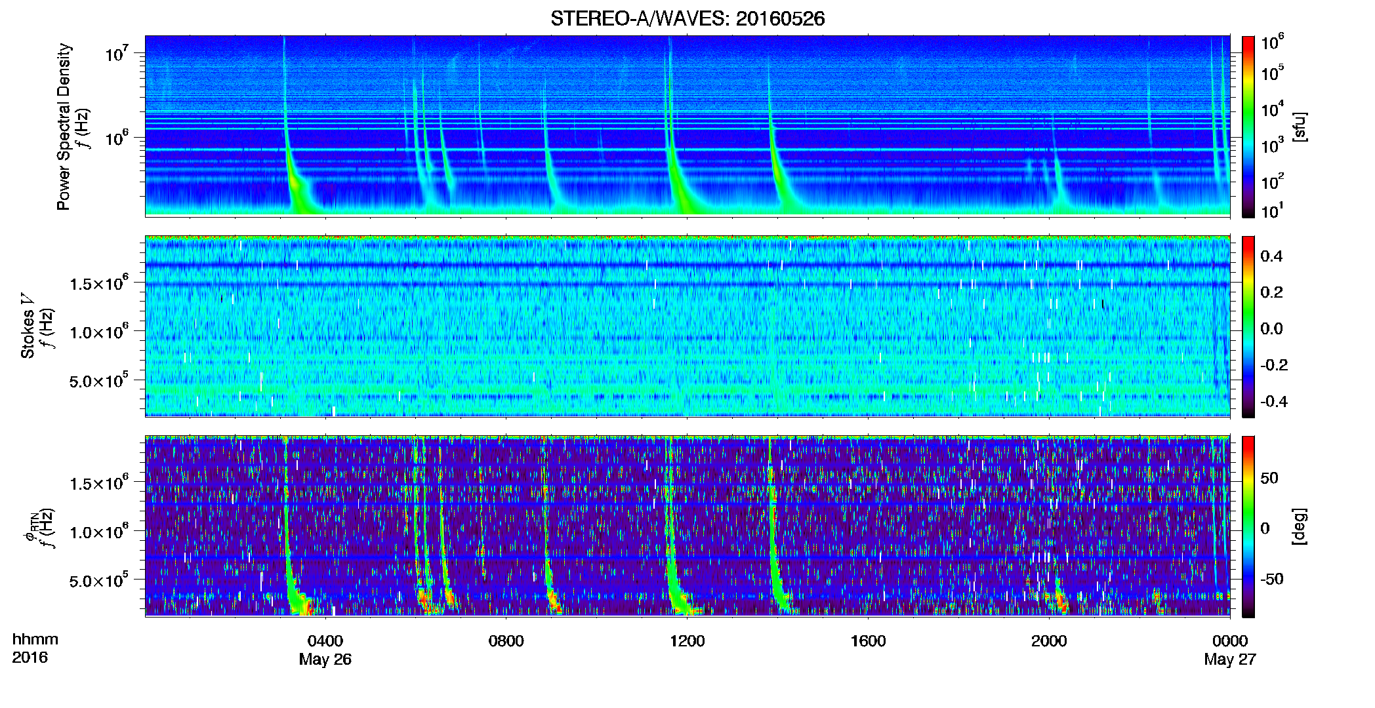Click the 0800 time tick label
Screen dimensions: 1375x708
pyautogui.click(x=506, y=641)
